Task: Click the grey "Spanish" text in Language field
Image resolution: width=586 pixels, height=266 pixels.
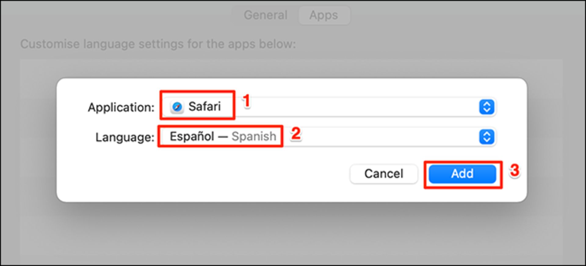Action: point(254,136)
